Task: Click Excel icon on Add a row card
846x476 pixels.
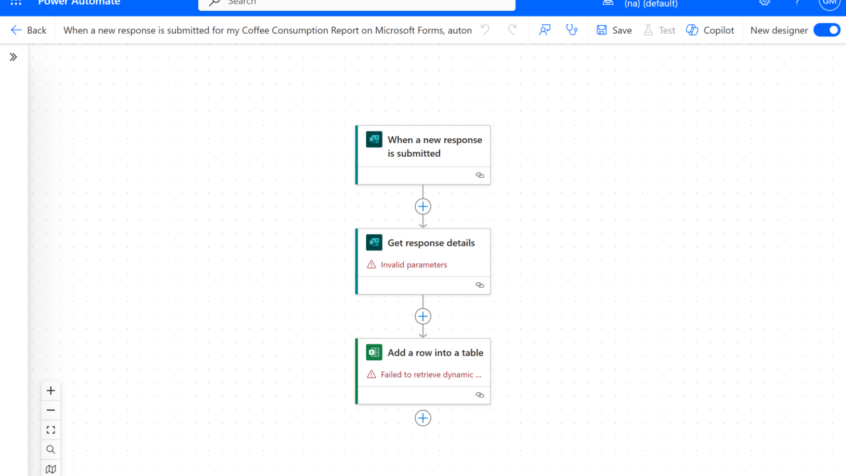Action: click(374, 352)
